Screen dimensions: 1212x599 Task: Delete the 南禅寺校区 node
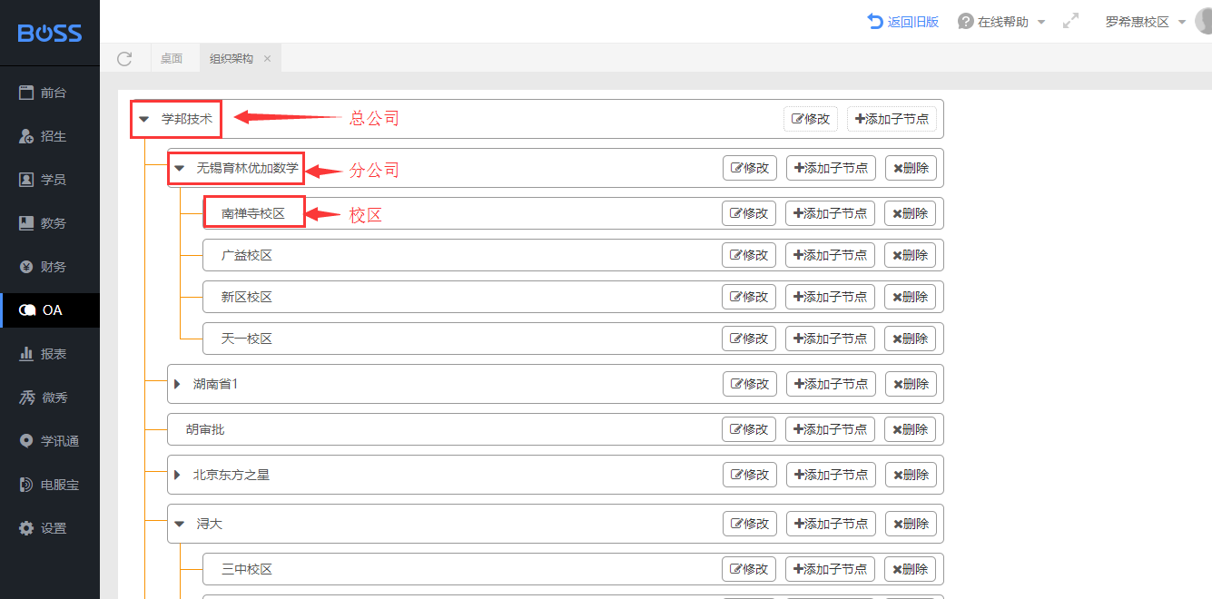coord(910,213)
